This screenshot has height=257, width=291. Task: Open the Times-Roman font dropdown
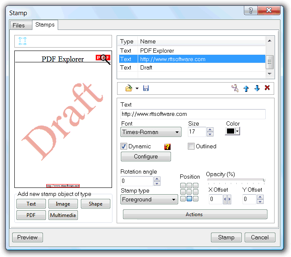coord(151,132)
